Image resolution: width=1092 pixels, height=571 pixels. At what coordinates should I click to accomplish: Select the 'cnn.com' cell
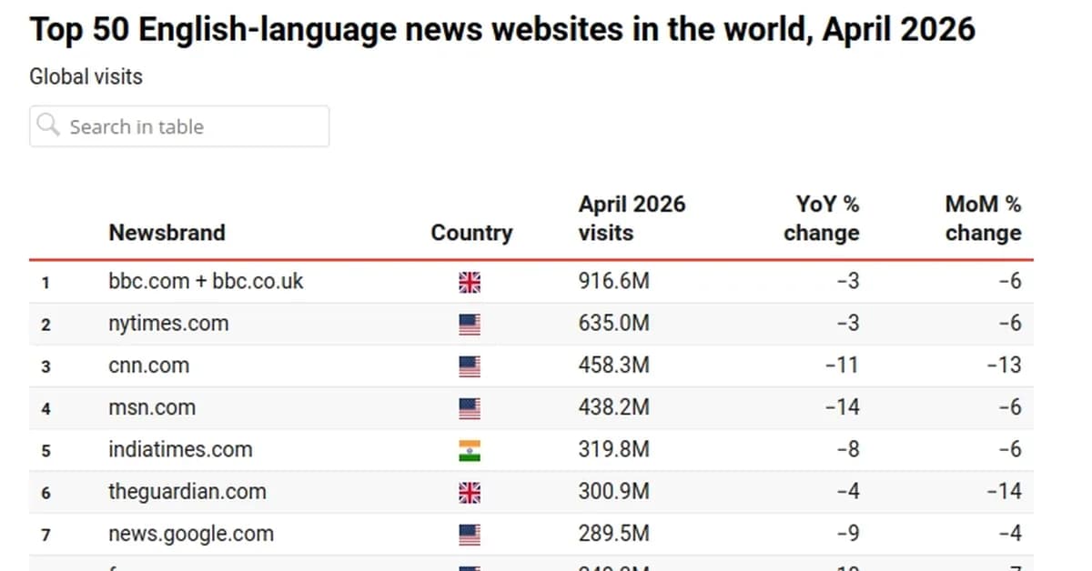click(x=149, y=366)
